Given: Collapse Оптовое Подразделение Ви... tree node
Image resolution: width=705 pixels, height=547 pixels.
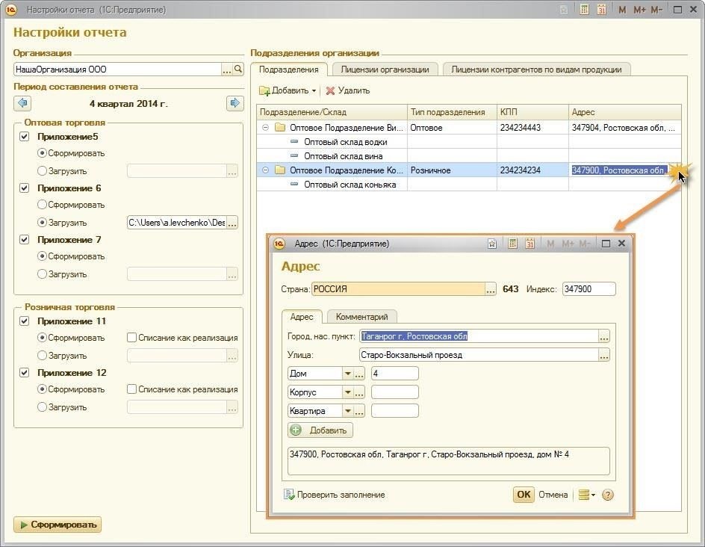Looking at the screenshot, I should tap(265, 128).
